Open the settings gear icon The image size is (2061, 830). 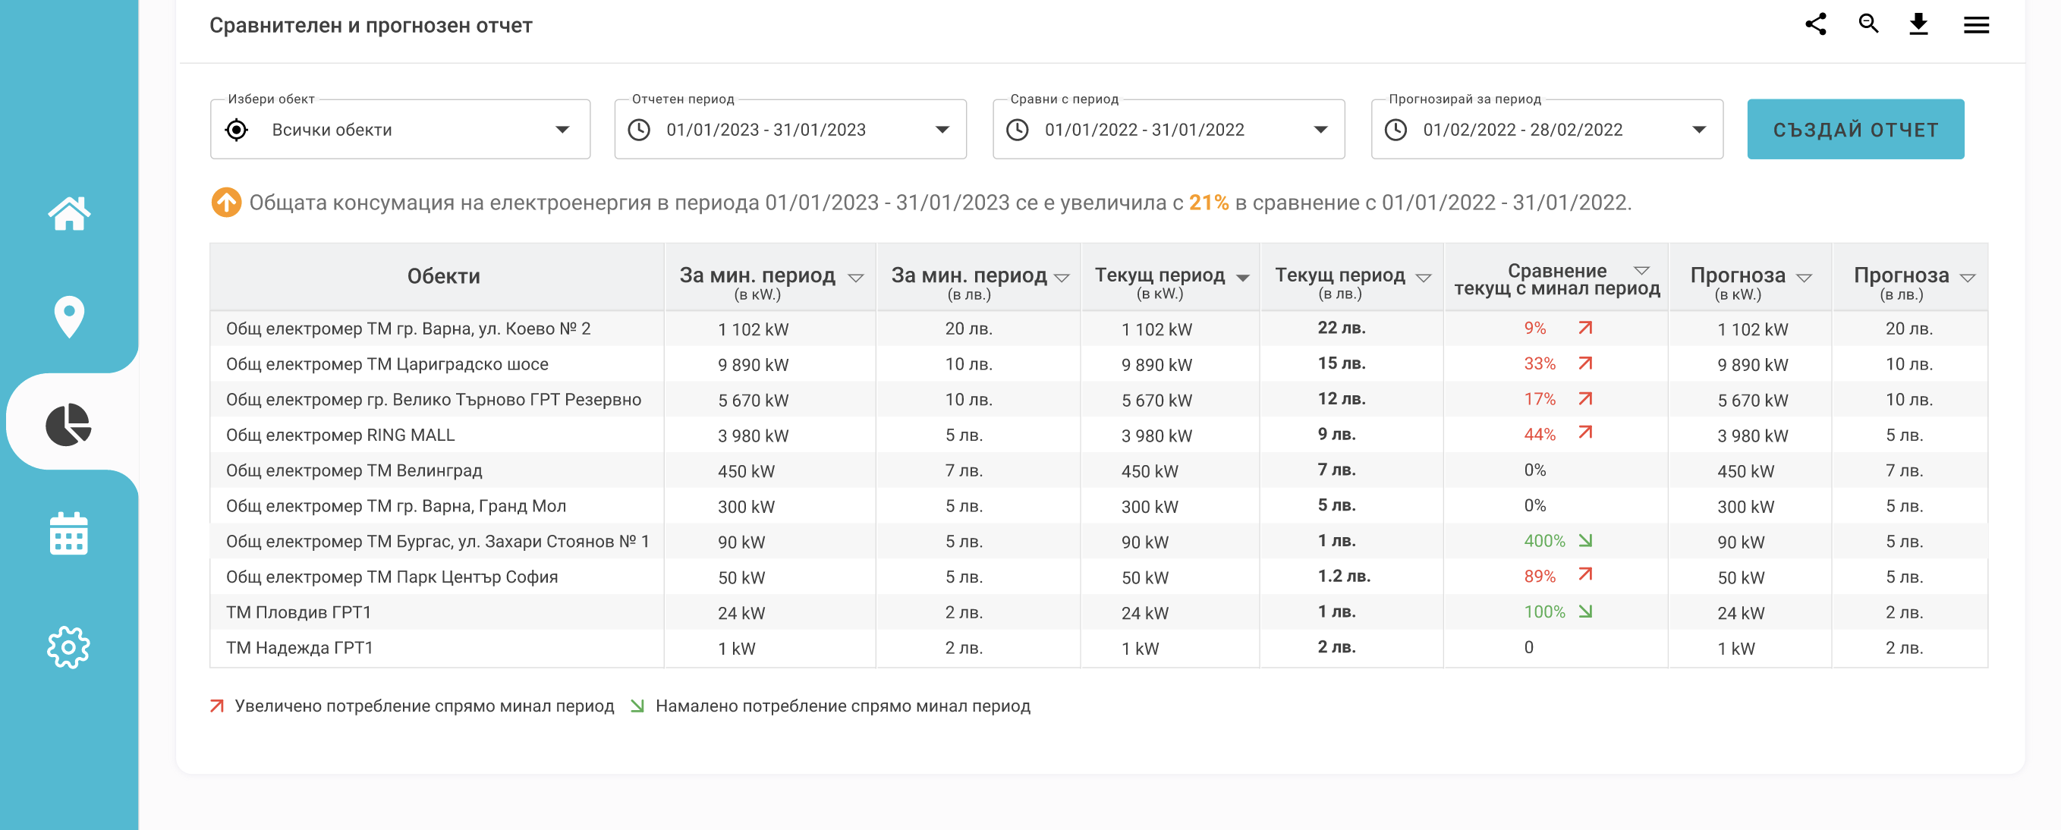pos(69,647)
